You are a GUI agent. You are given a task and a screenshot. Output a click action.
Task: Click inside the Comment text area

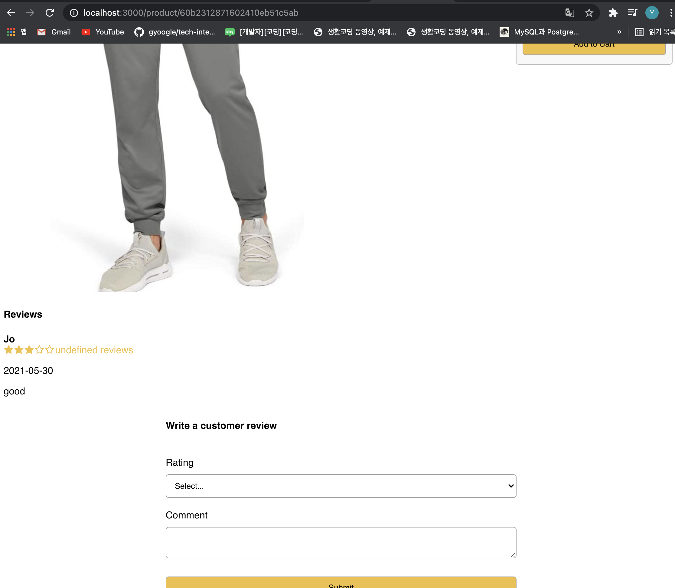(x=341, y=542)
